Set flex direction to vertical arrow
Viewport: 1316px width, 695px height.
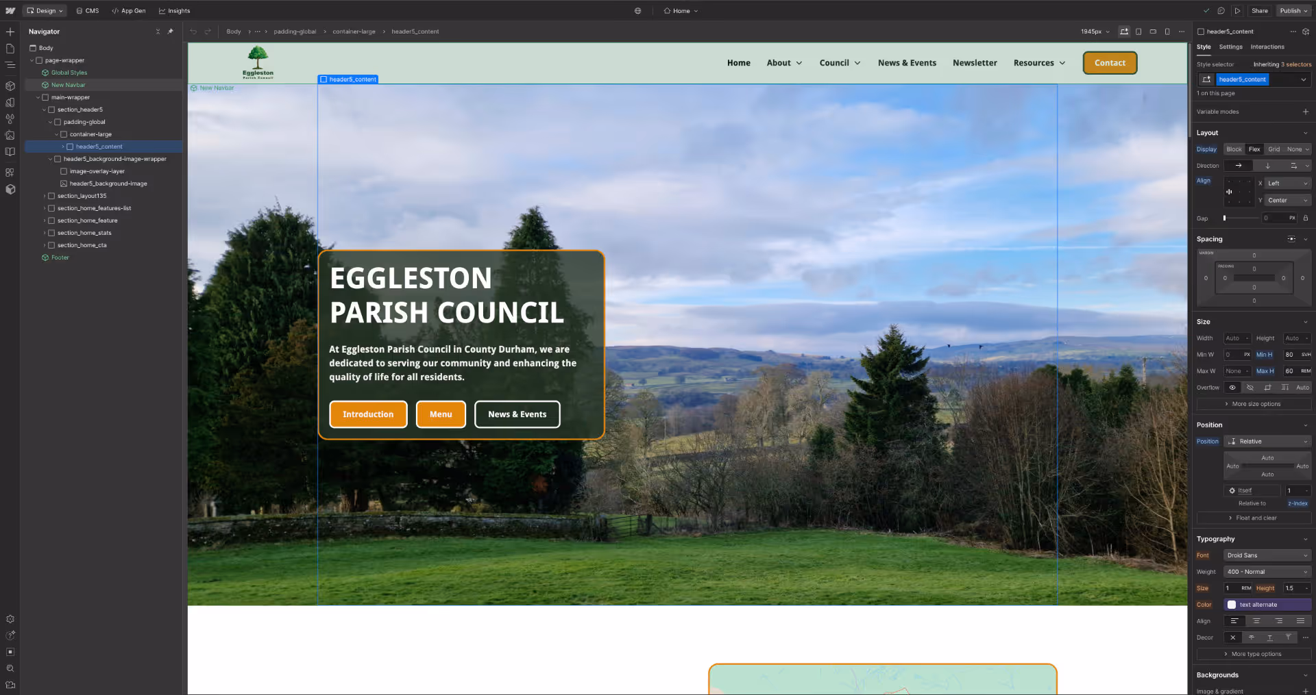[x=1267, y=166]
